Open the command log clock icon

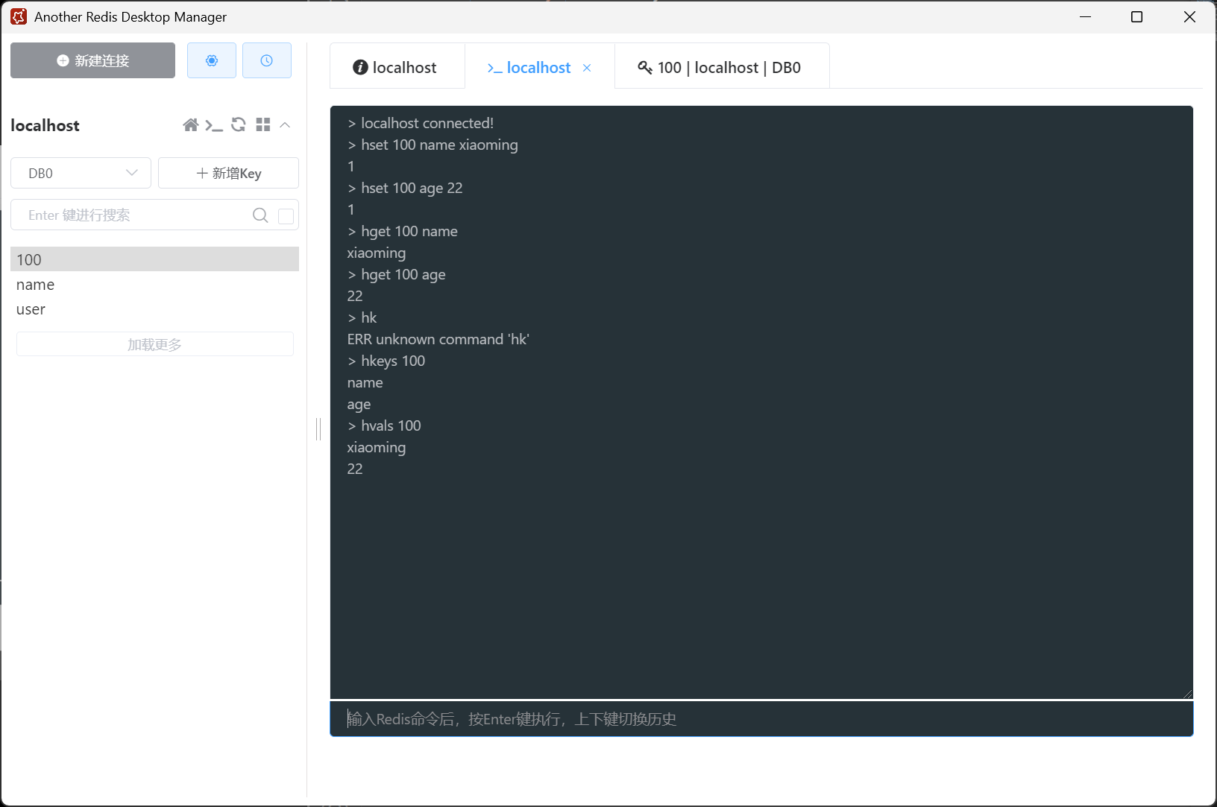266,60
